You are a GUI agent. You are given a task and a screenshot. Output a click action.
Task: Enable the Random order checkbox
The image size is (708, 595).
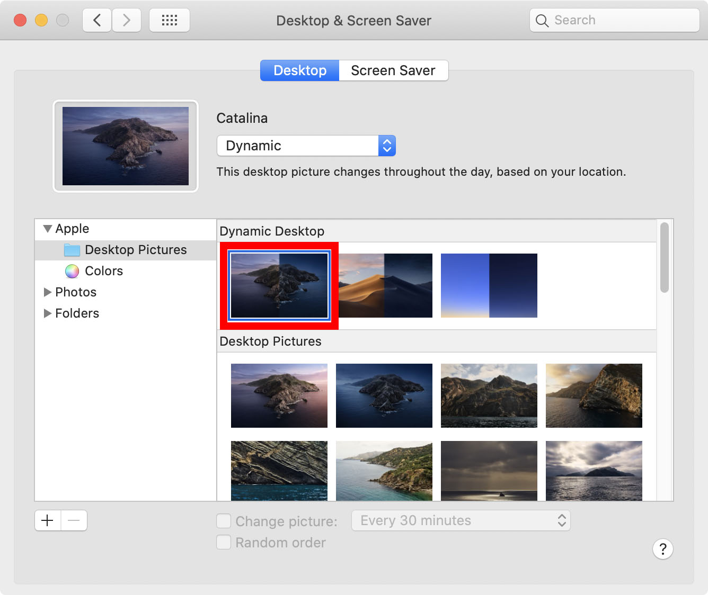tap(223, 542)
